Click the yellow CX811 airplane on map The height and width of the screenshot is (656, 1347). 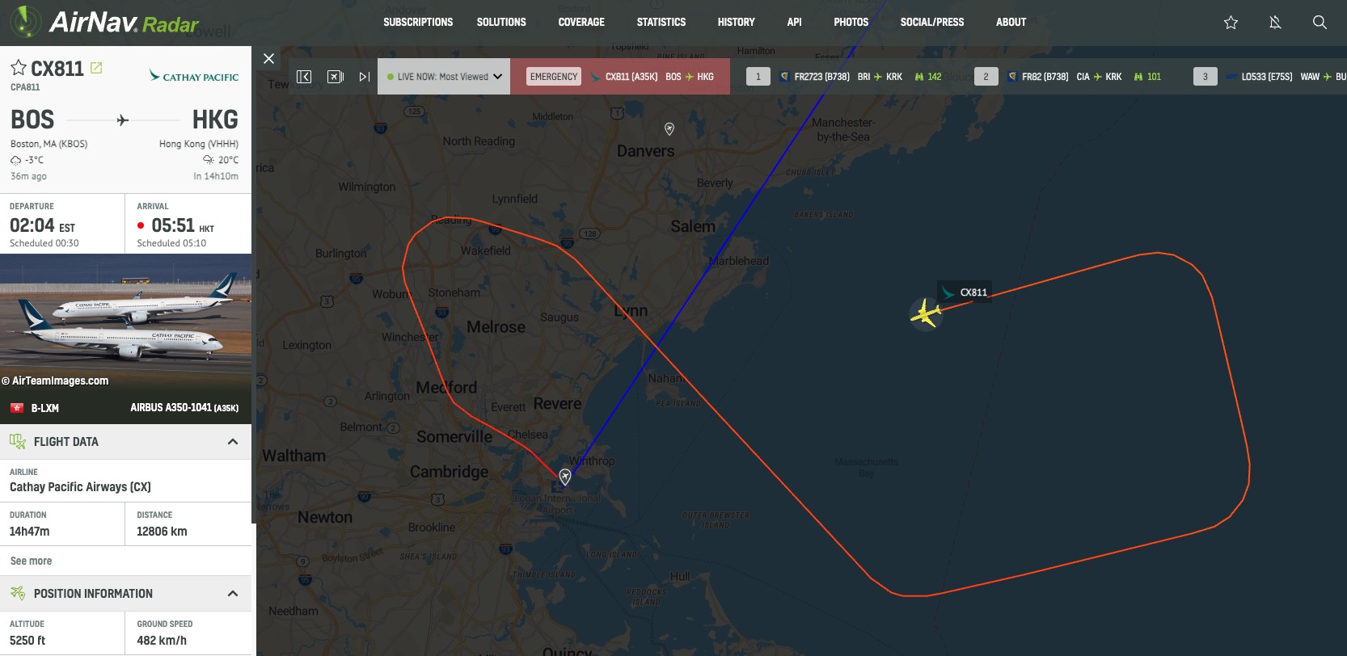(926, 313)
